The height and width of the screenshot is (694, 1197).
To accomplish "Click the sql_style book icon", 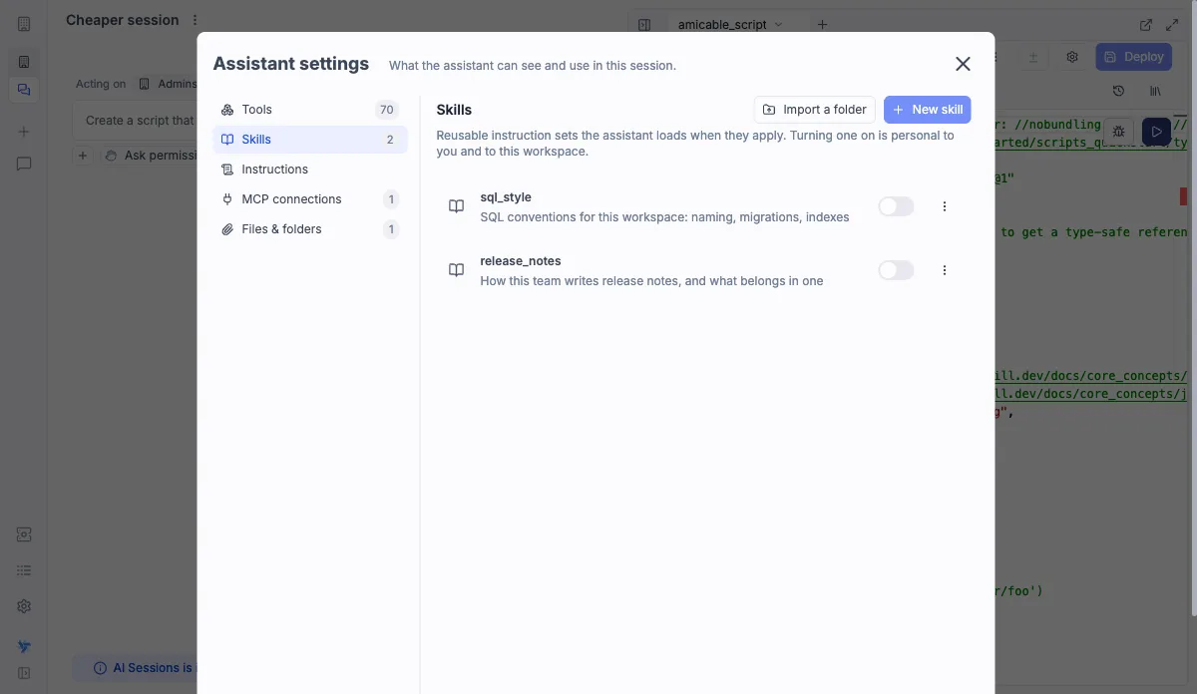I will (456, 206).
